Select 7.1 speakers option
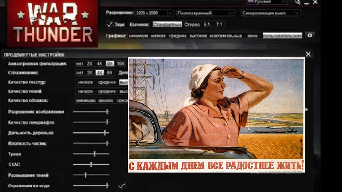Screen dimensions: 342x192 pos(219,25)
